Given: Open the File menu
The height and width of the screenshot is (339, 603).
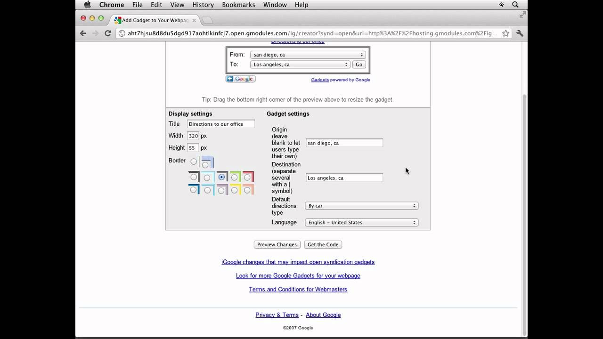Looking at the screenshot, I should (137, 5).
